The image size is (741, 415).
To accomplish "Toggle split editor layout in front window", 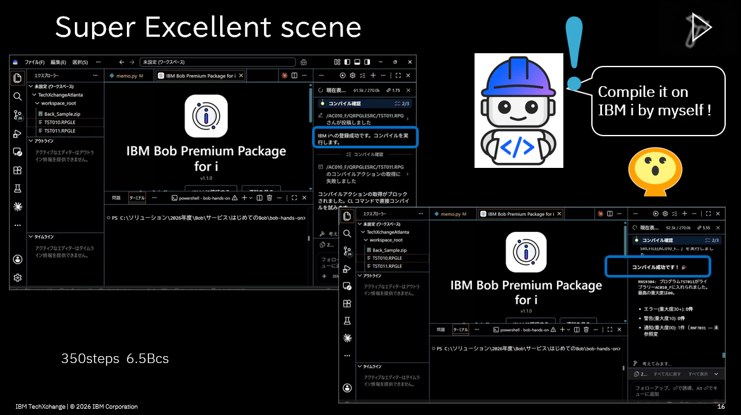I will point(610,214).
